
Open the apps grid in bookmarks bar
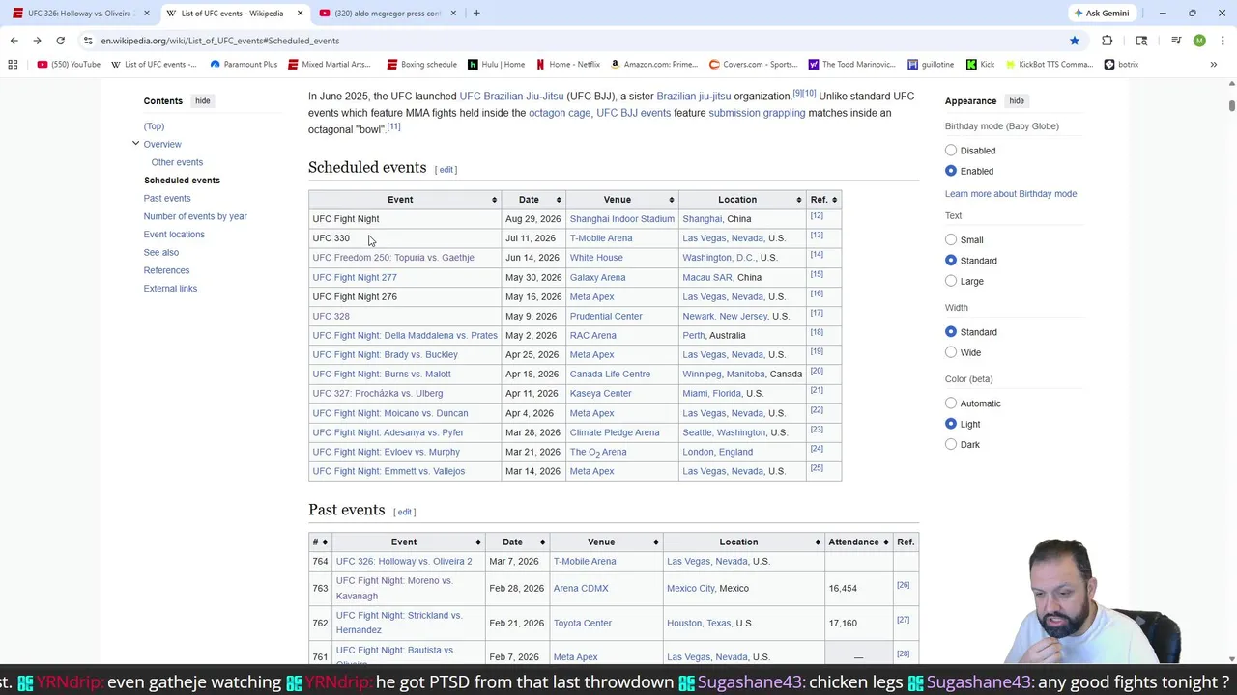coord(13,65)
